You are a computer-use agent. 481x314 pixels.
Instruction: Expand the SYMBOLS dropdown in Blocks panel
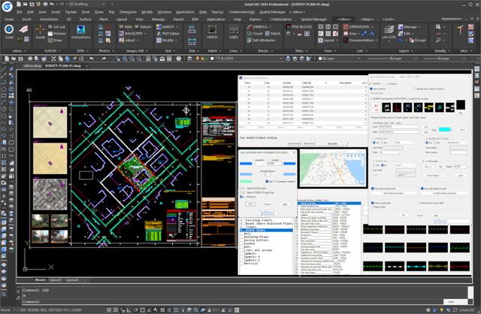(271, 27)
